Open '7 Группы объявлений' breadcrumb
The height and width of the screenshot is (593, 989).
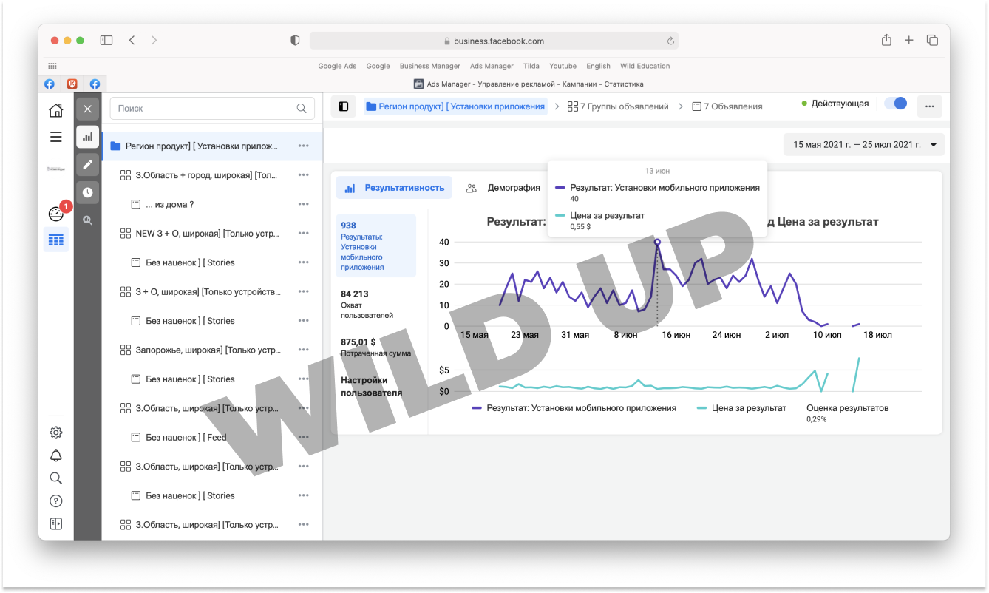[x=618, y=106]
